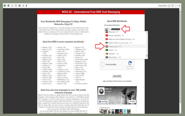Viewport: 185px width, 116px height.
Task: Click the shield protection icon in toolbar
Action: (16, 6)
